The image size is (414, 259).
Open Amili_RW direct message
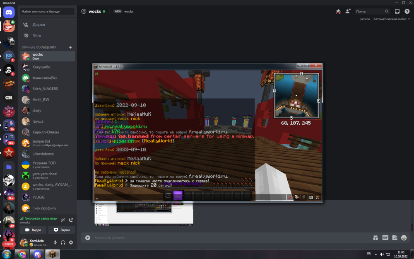47,99
